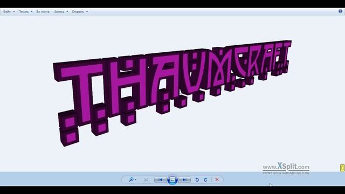Click the purple THAUMCRAFT logo image
This screenshot has width=345, height=194.
pyautogui.click(x=172, y=93)
